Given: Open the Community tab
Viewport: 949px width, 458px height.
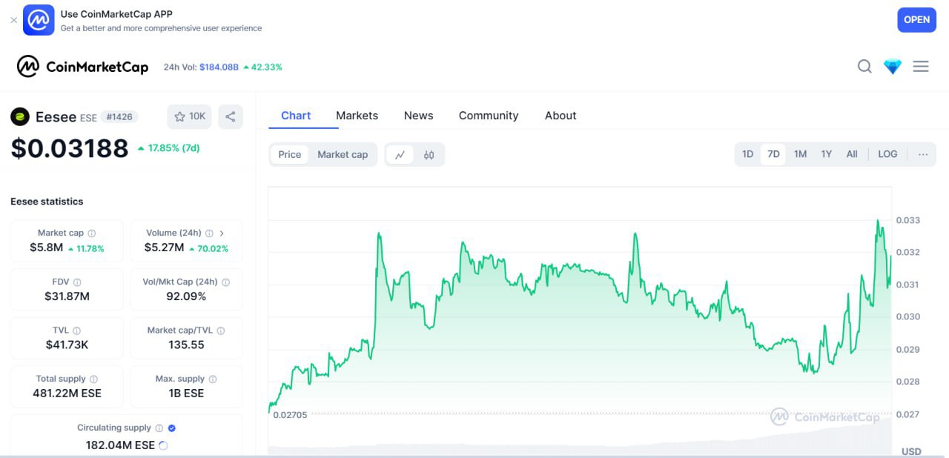Looking at the screenshot, I should [488, 116].
